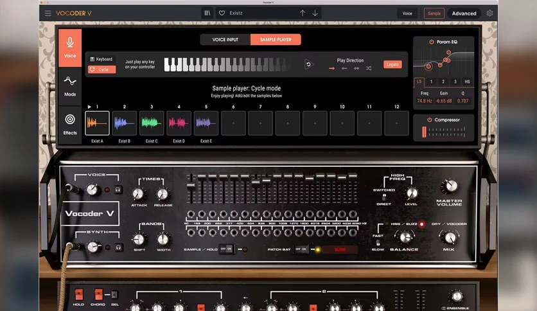Select EQ band 1 tab

[x=431, y=82]
